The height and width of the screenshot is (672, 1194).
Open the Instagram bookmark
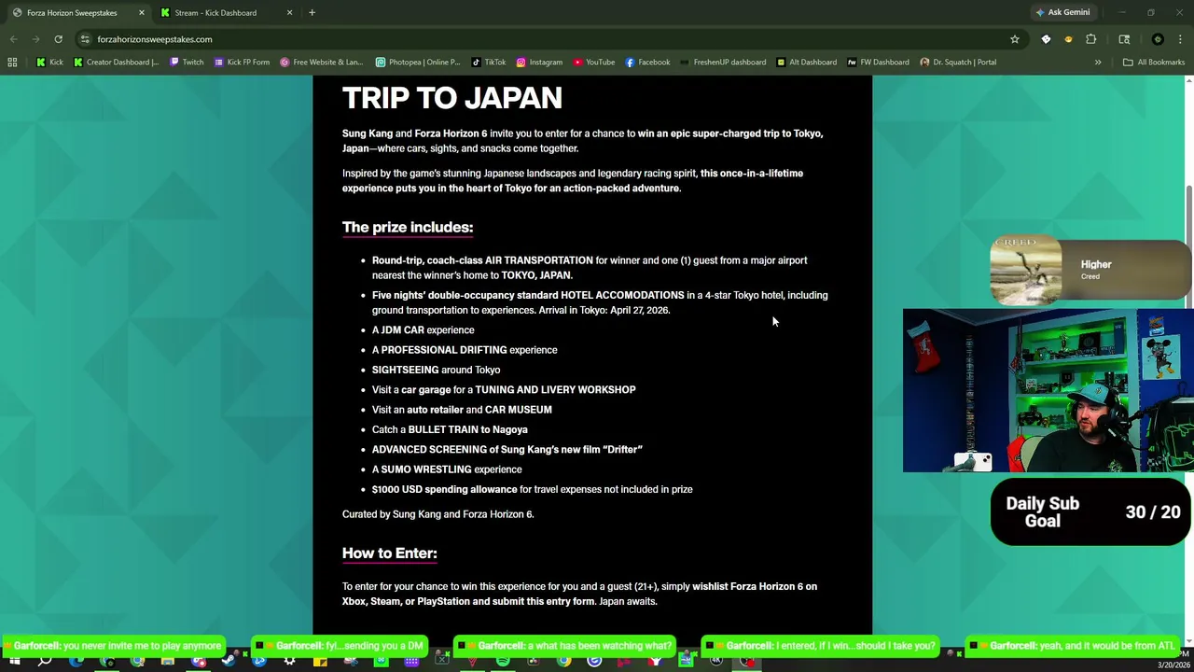[x=539, y=63]
